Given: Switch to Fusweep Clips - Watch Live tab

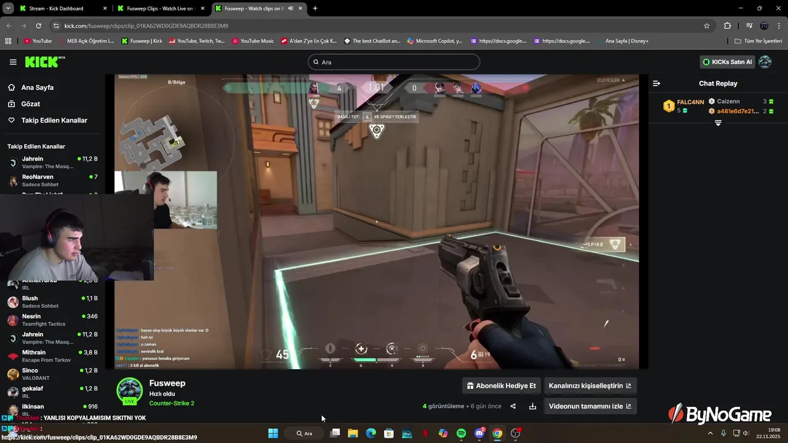Looking at the screenshot, I should point(162,9).
